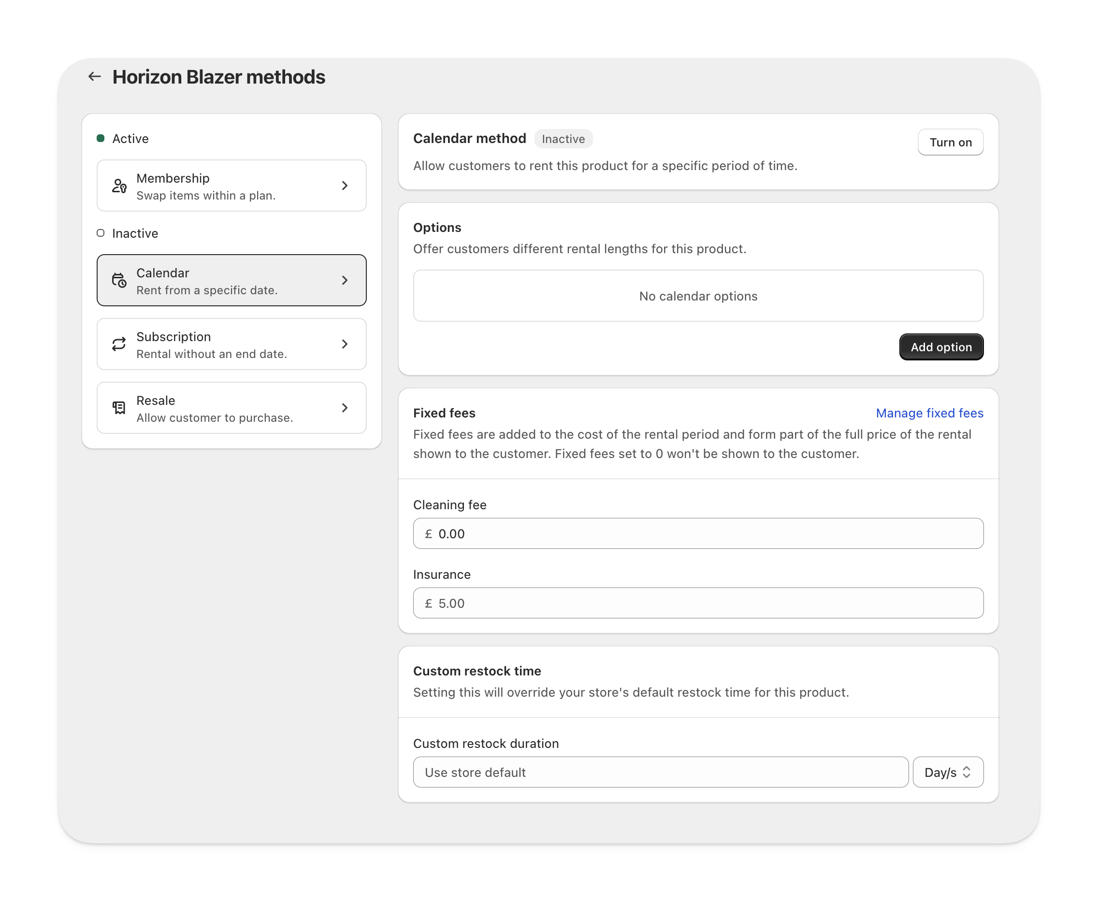The height and width of the screenshot is (902, 1098).
Task: Open the Manage fixed fees link
Action: point(929,413)
